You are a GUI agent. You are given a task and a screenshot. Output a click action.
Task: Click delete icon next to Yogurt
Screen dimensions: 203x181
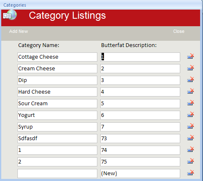[191, 114]
